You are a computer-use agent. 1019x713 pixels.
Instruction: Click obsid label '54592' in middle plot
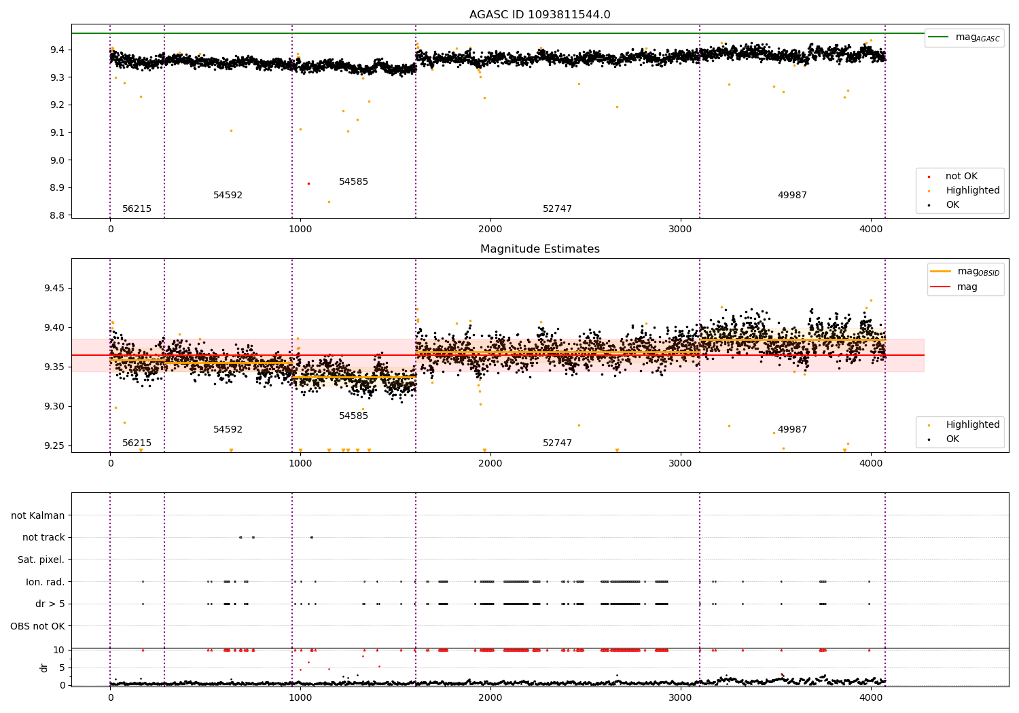point(228,430)
